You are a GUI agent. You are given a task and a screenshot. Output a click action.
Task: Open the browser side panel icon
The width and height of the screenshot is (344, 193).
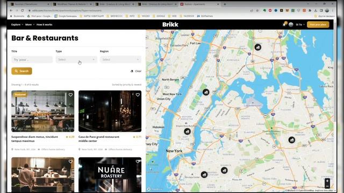321,10
